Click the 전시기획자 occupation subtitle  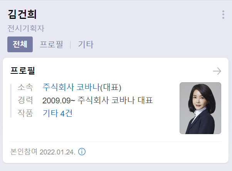26,28
